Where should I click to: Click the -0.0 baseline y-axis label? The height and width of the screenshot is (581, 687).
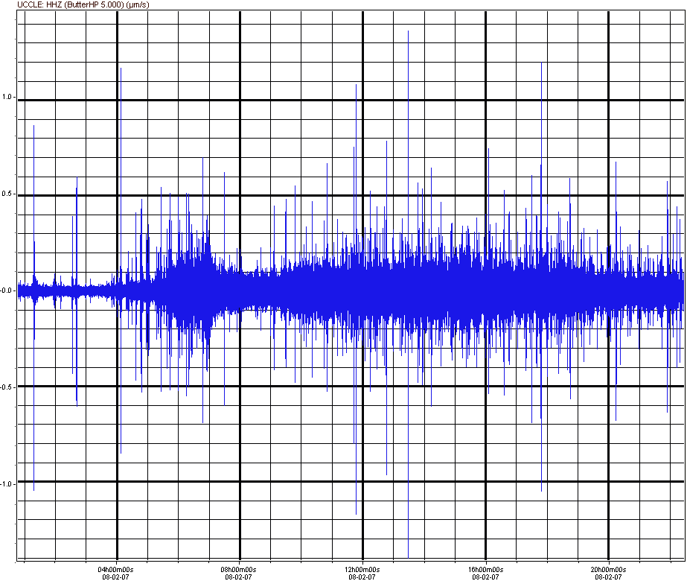click(7, 290)
